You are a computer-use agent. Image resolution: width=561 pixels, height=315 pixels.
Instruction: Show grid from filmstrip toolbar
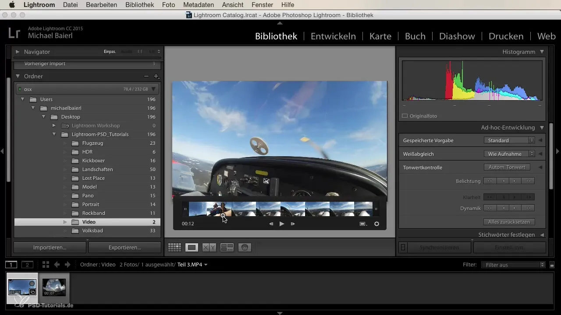(x=46, y=265)
